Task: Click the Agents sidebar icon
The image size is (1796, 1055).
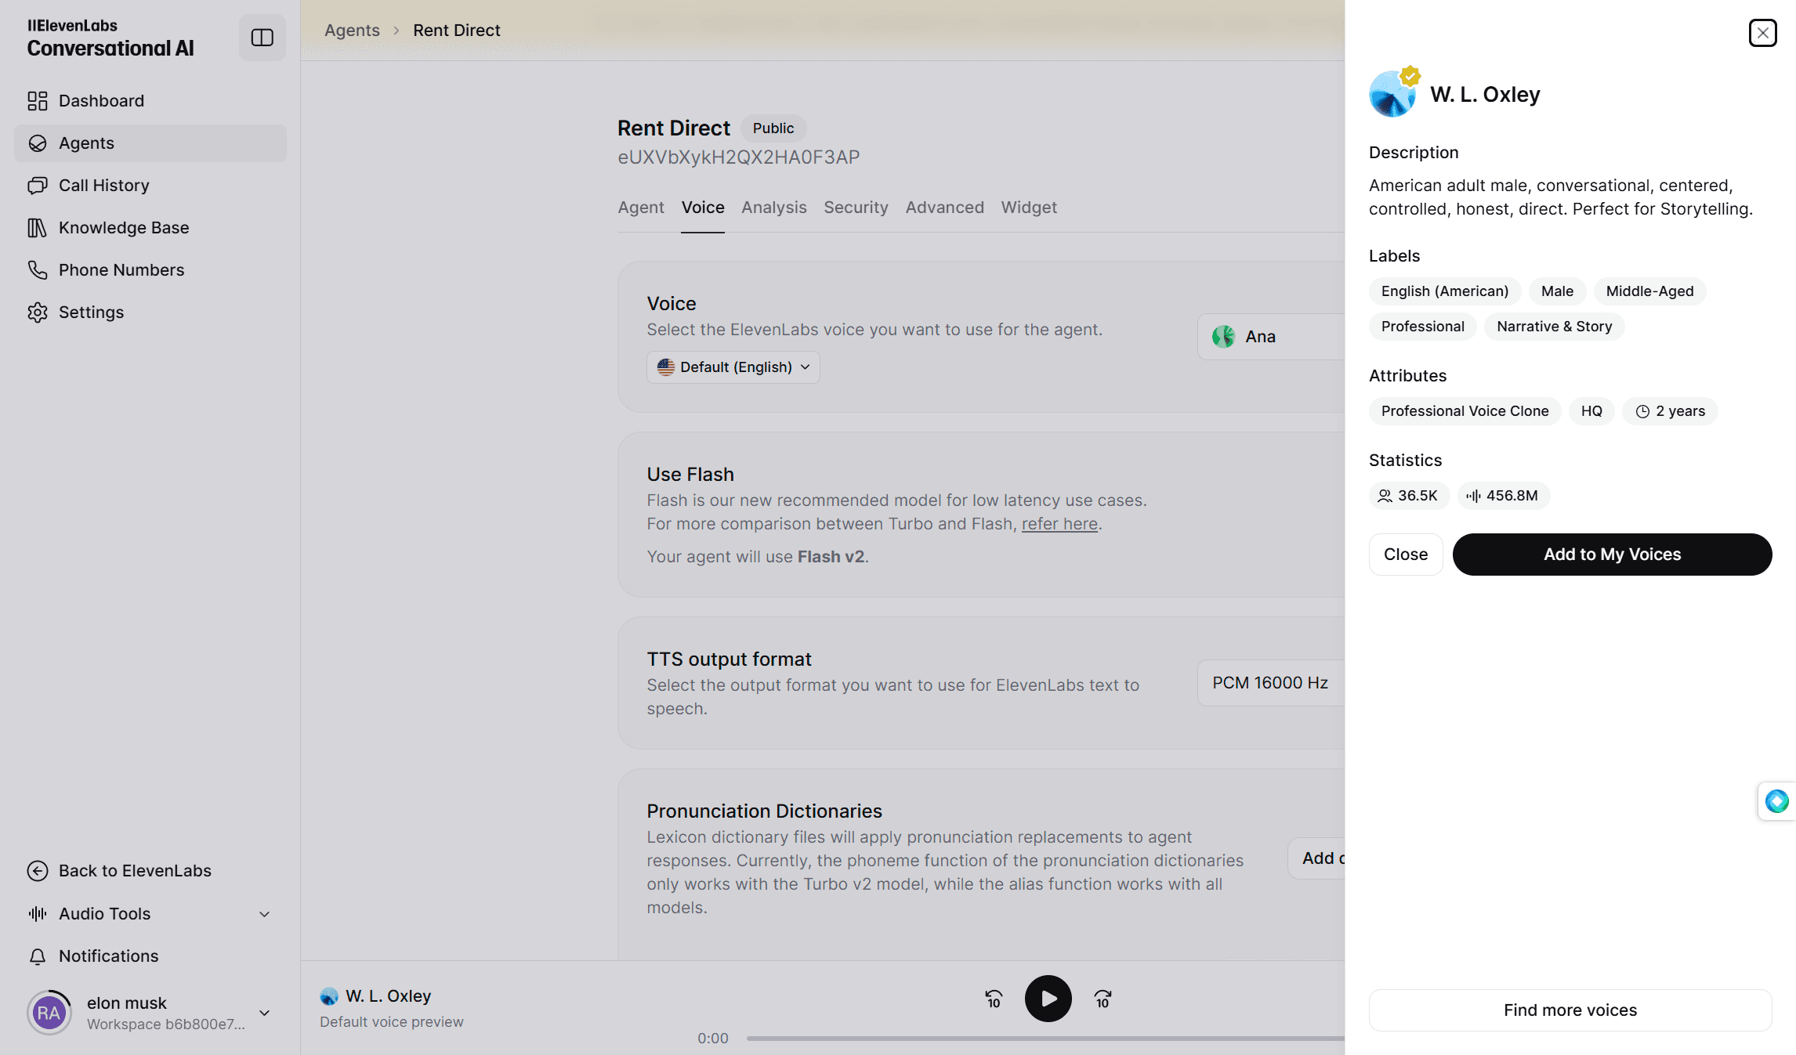Action: point(38,143)
